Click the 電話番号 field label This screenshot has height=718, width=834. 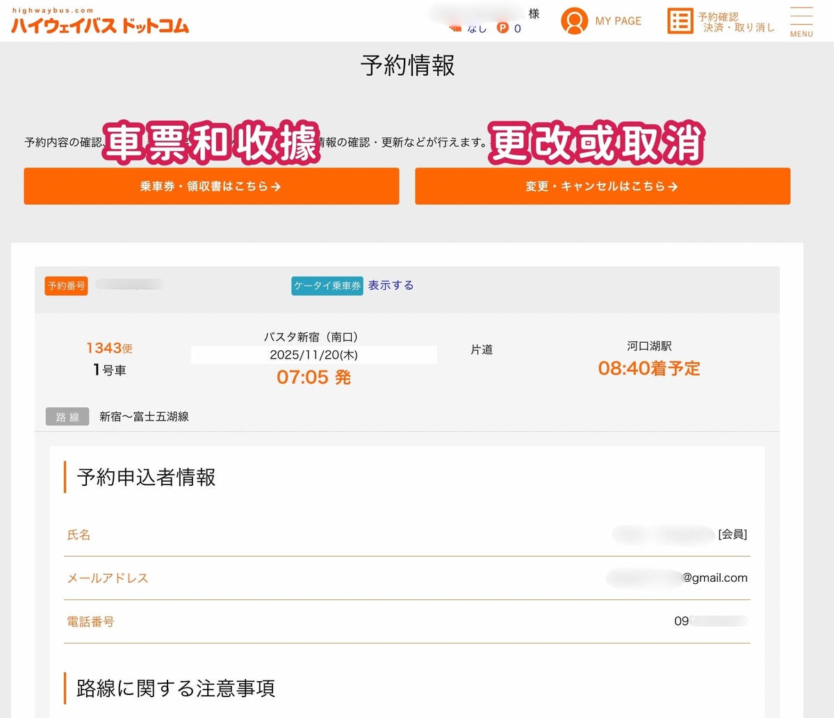pyautogui.click(x=90, y=621)
